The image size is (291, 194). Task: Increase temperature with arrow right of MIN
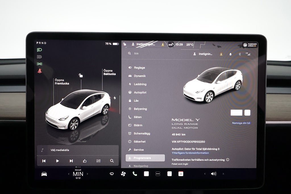click(88, 174)
